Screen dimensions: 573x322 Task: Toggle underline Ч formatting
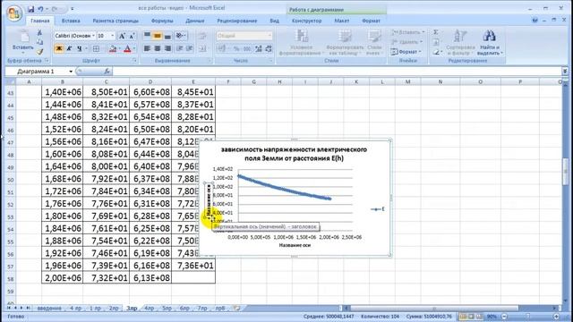[79, 48]
